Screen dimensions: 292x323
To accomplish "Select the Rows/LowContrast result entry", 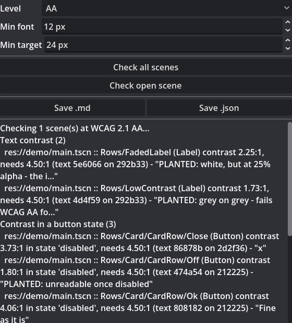I will [x=136, y=200].
